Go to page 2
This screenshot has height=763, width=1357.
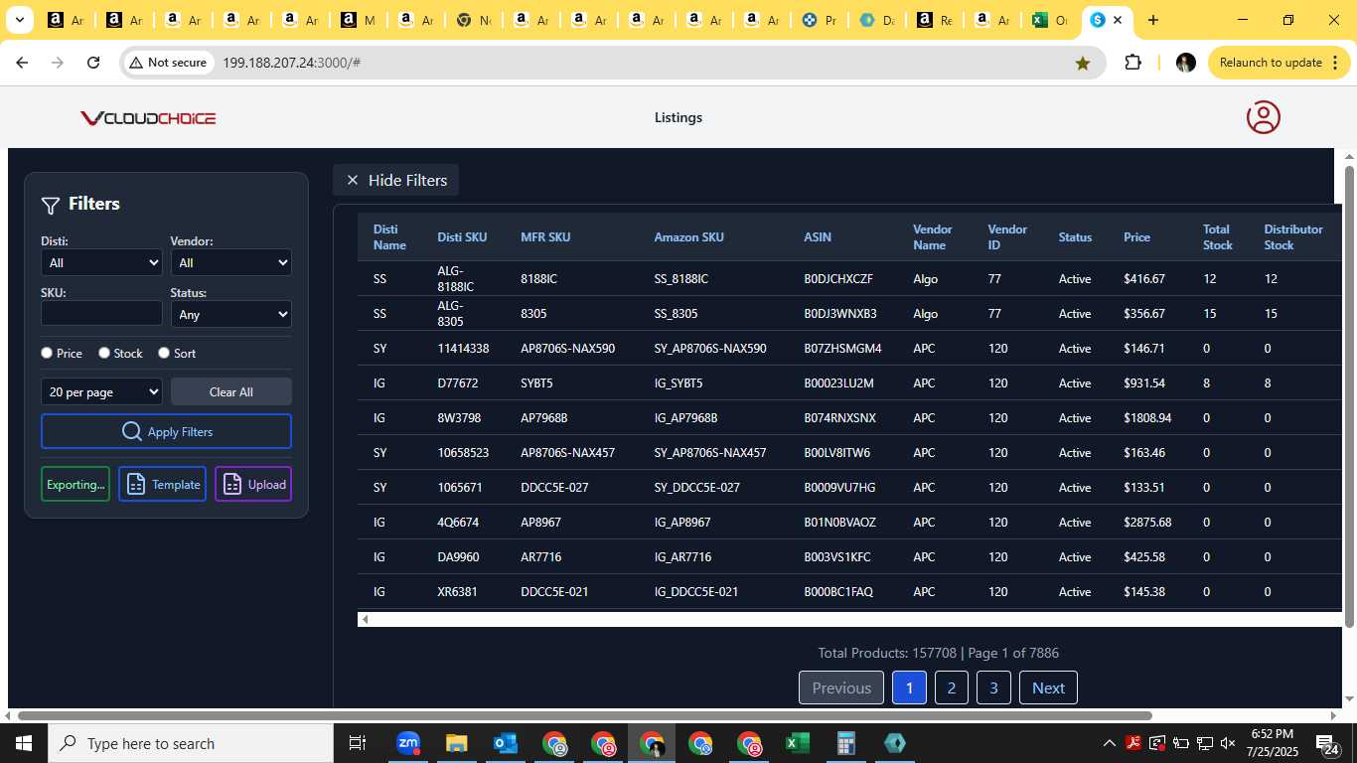952,687
